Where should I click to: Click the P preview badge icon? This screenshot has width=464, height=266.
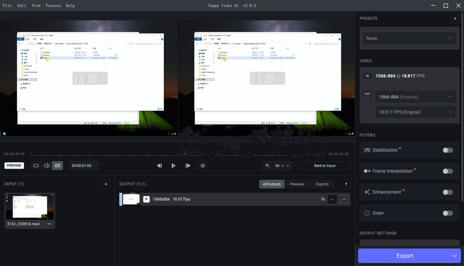(146, 199)
